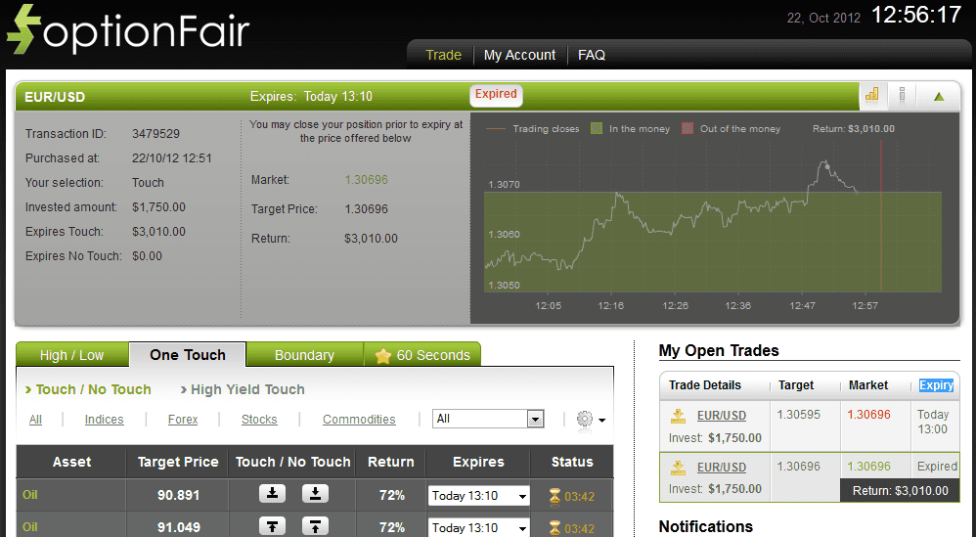Viewport: 976px width, 537px height.
Task: Click the Expired status badge in EUR/USD header
Action: pyautogui.click(x=496, y=95)
